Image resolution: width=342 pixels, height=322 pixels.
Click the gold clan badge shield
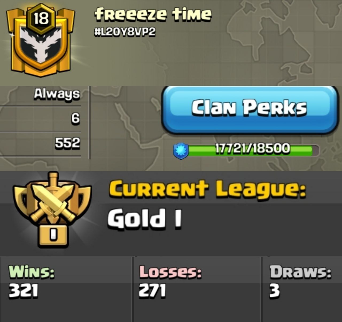click(41, 40)
